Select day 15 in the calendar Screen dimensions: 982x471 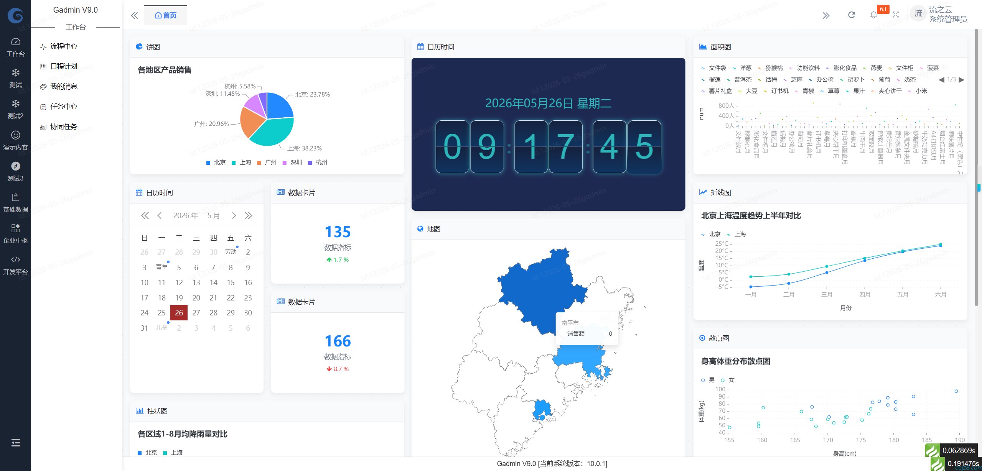pos(231,282)
